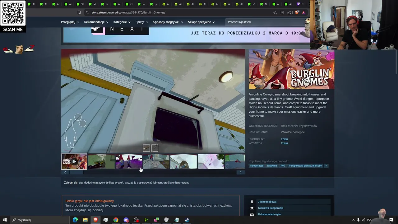Click the share icon in address bar
The image size is (398, 224).
(x=289, y=12)
